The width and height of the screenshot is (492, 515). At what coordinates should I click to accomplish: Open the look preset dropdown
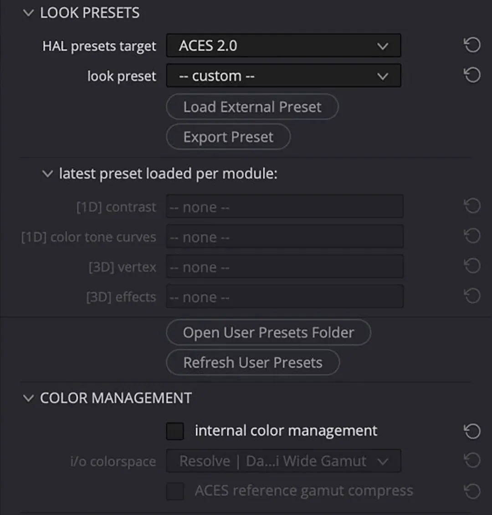pos(283,76)
